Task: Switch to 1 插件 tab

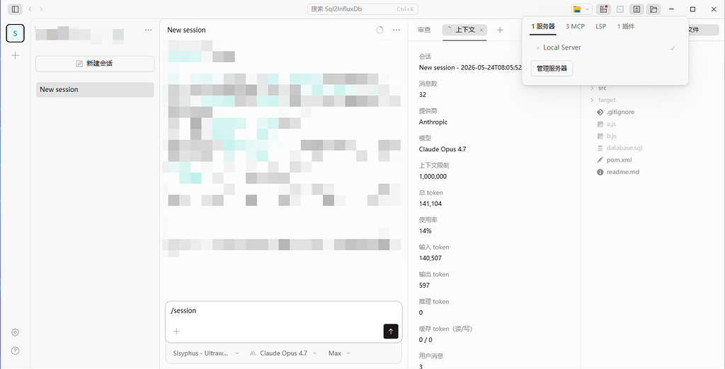Action: [x=626, y=27]
